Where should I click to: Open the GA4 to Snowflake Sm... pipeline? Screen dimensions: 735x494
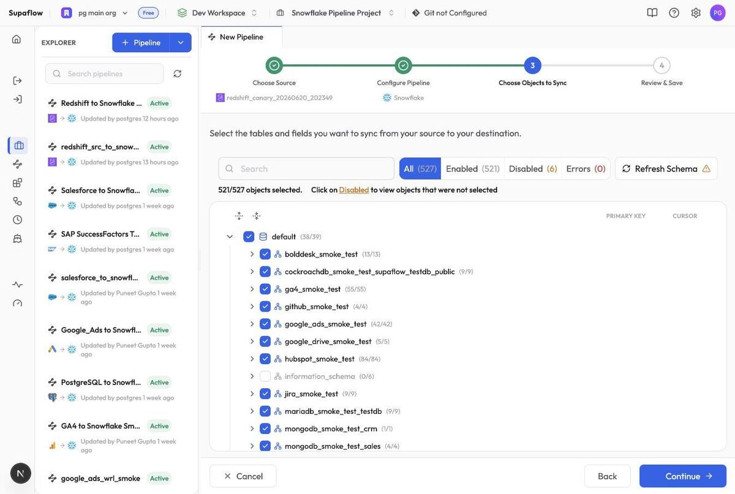pyautogui.click(x=116, y=437)
